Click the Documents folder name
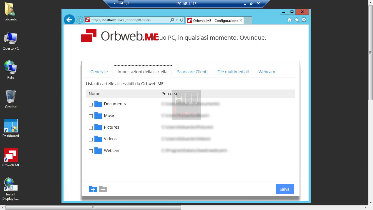373x210 pixels. [115, 104]
